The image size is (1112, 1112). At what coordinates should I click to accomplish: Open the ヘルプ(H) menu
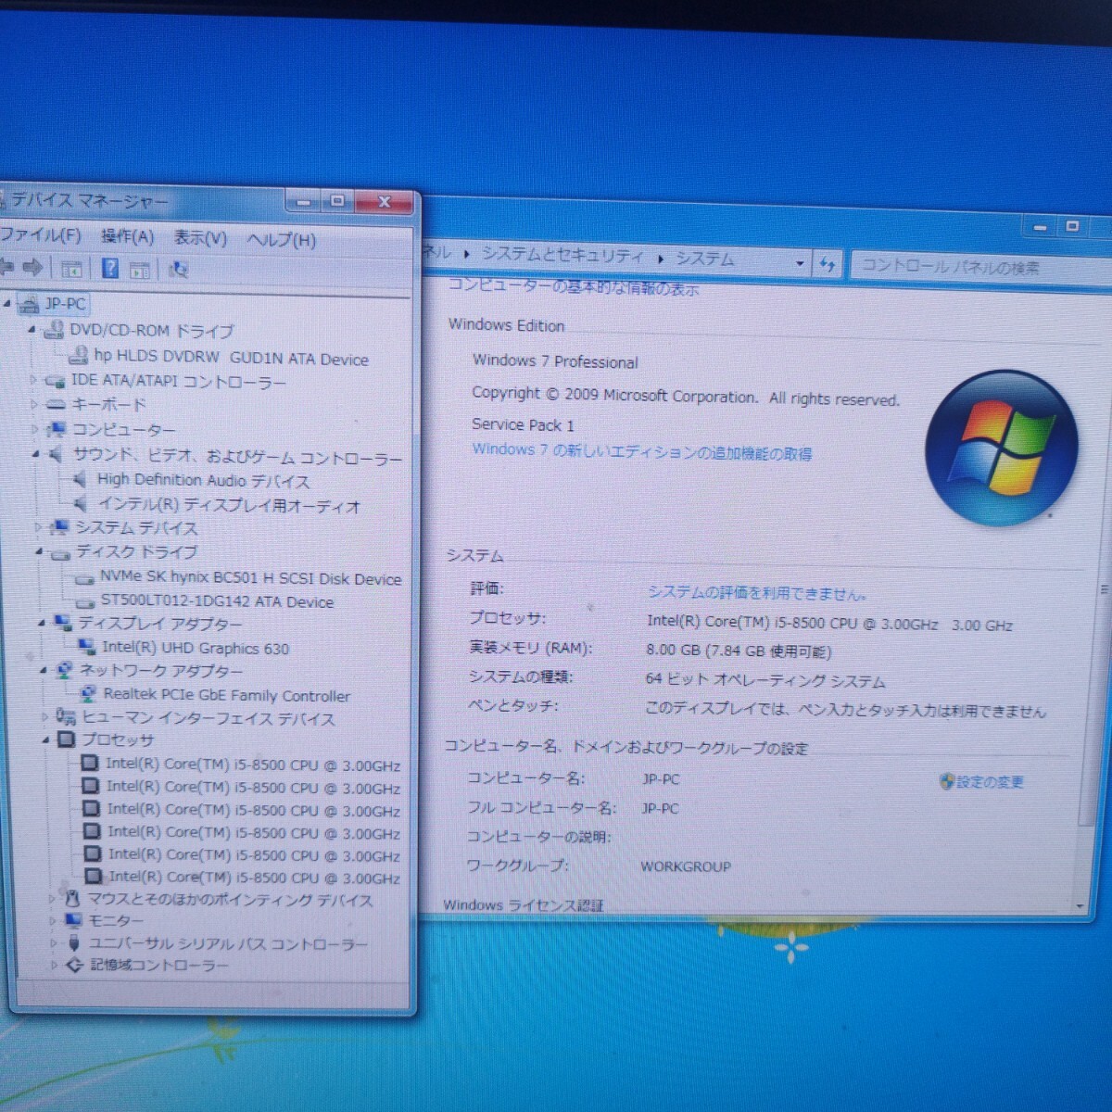click(281, 240)
